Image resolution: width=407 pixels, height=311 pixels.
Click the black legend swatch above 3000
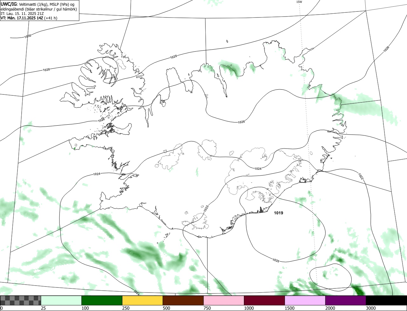pos(386,300)
